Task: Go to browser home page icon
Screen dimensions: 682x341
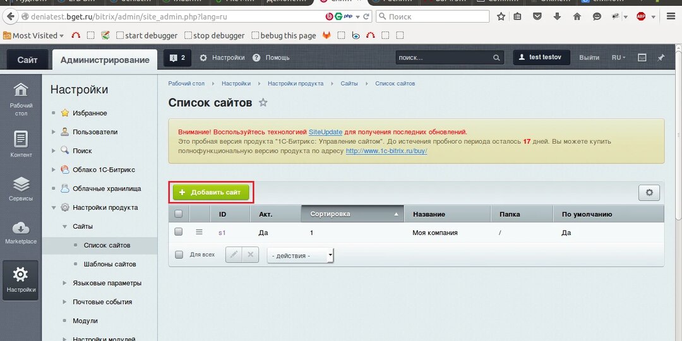Action: [577, 16]
